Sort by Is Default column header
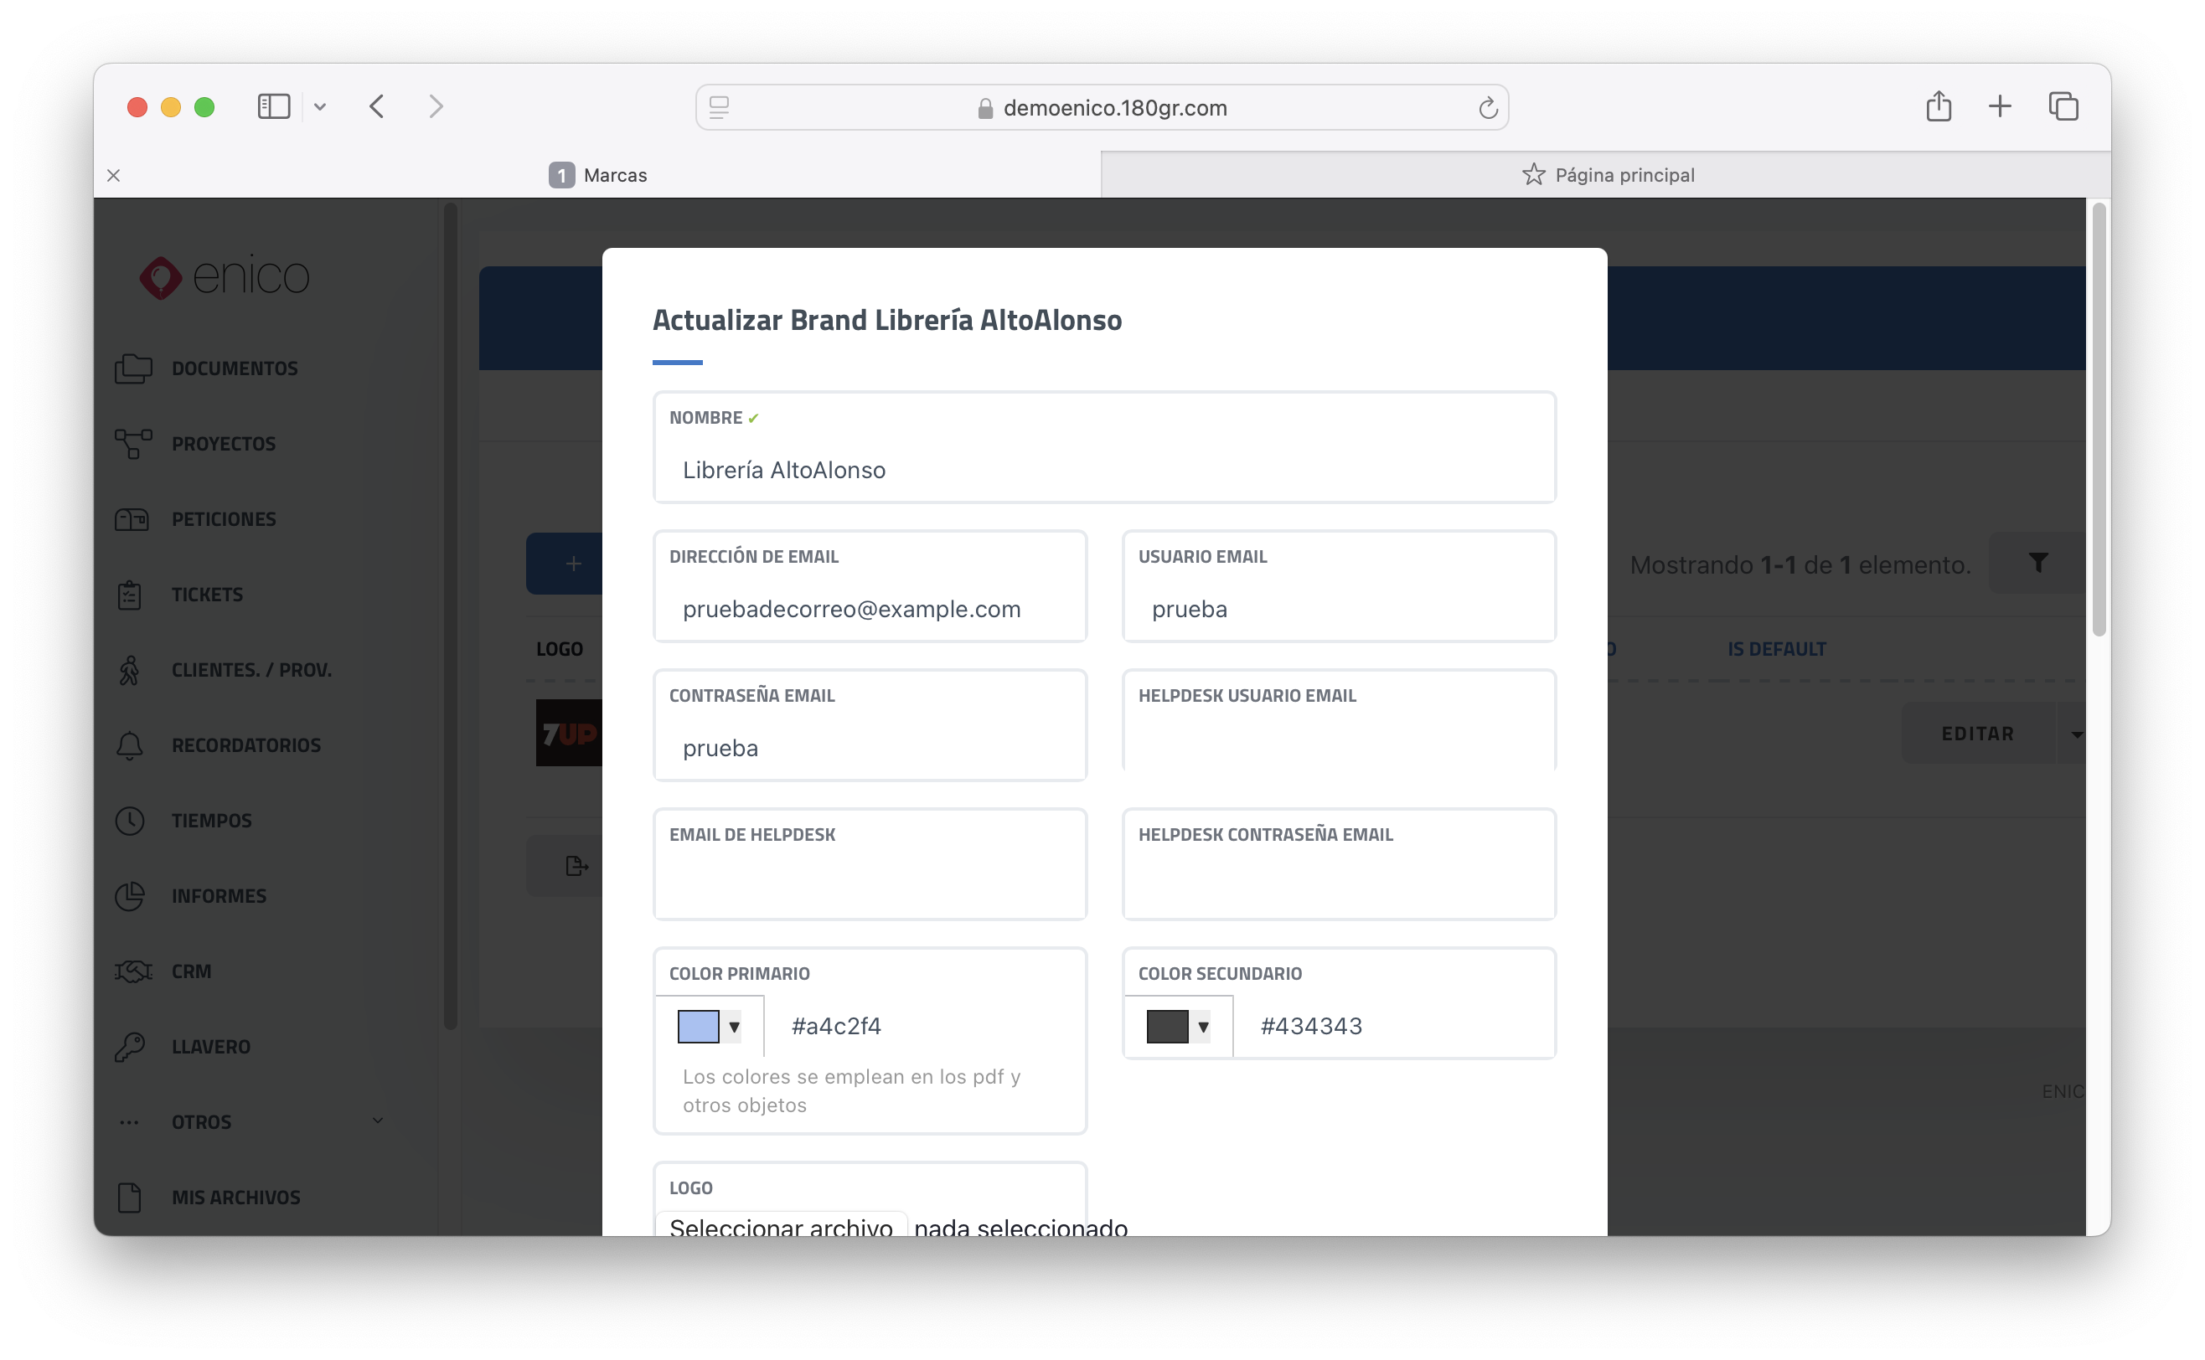This screenshot has height=1360, width=2205. 1776,648
